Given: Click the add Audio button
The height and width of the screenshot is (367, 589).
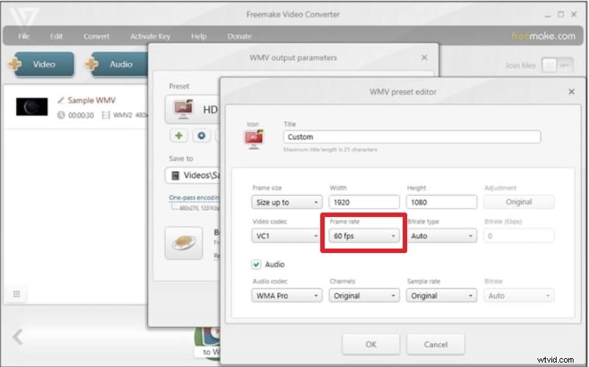Looking at the screenshot, I should tap(116, 64).
